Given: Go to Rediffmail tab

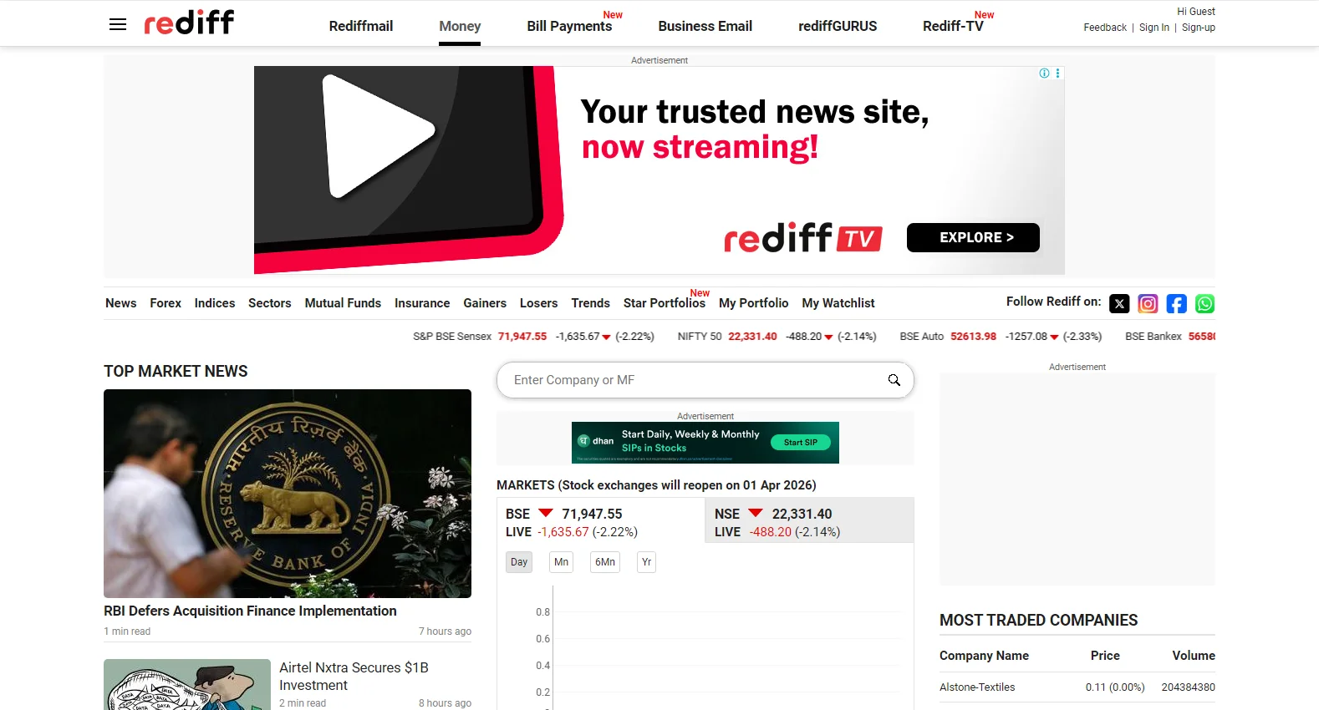Looking at the screenshot, I should (361, 26).
